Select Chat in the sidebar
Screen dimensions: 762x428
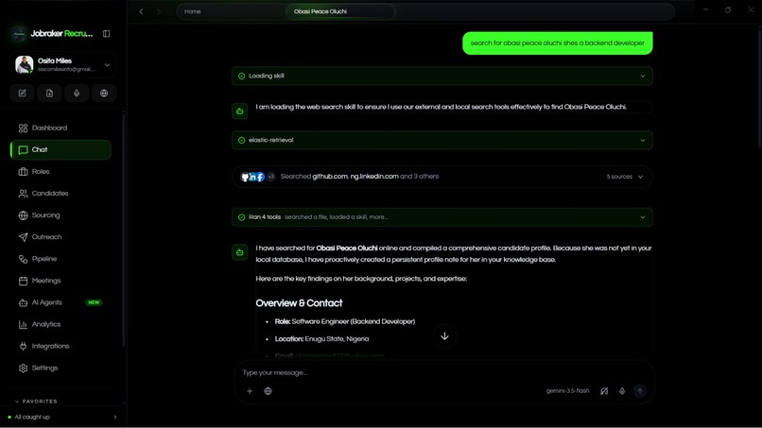pos(61,149)
